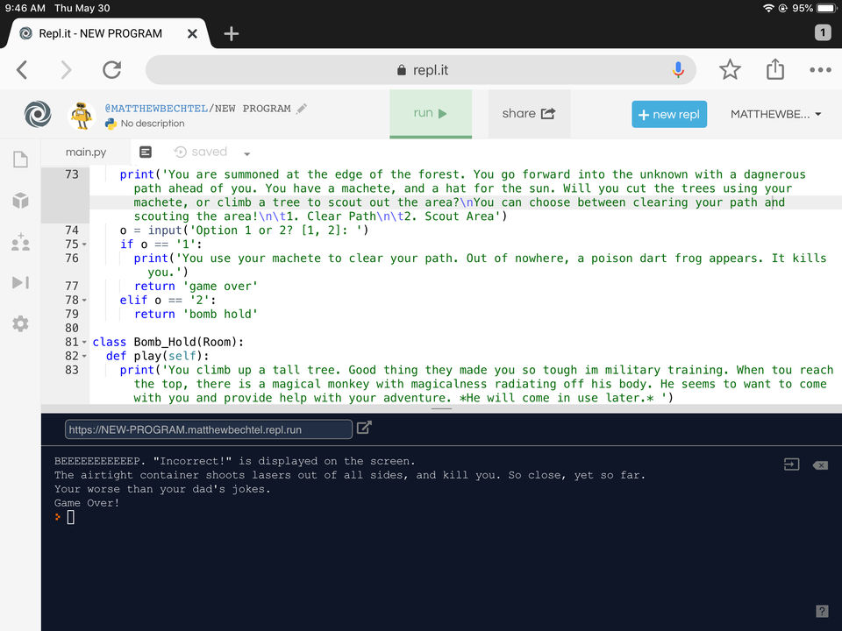
Task: Open the Settings gear panel
Action: [20, 323]
